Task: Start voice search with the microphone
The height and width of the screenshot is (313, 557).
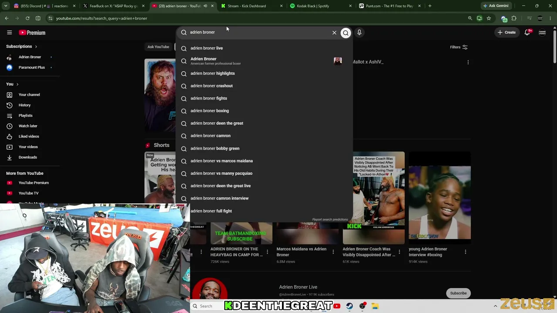Action: [359, 33]
